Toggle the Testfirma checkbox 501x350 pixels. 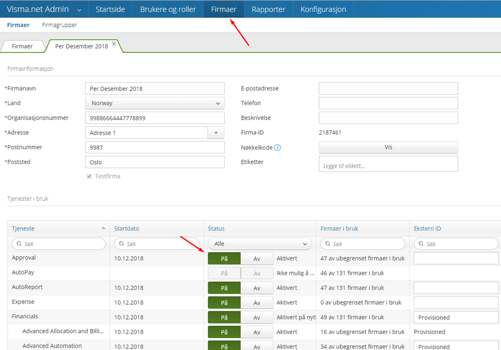[89, 176]
